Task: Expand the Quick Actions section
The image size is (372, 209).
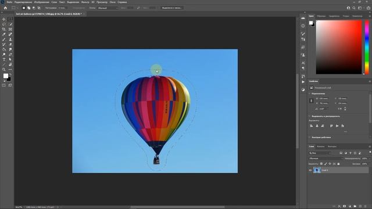Action: [310, 138]
